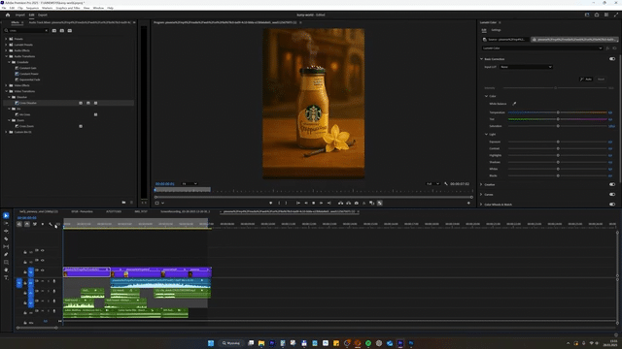
Task: Collapse the Basic Correction section
Action: click(x=482, y=59)
